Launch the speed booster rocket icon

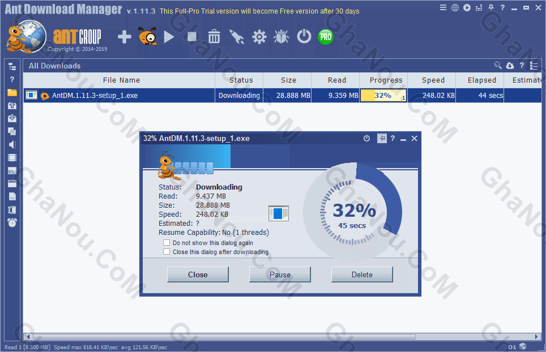tap(236, 37)
